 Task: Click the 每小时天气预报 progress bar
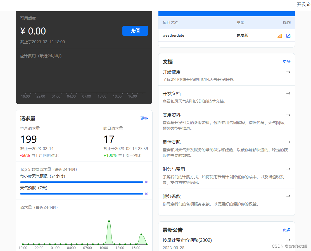tap(82, 182)
